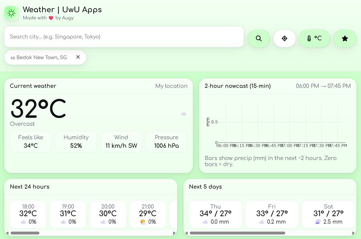
Task: Click the Next 5 days scrollbar right arrow
Action: pyautogui.click(x=353, y=233)
